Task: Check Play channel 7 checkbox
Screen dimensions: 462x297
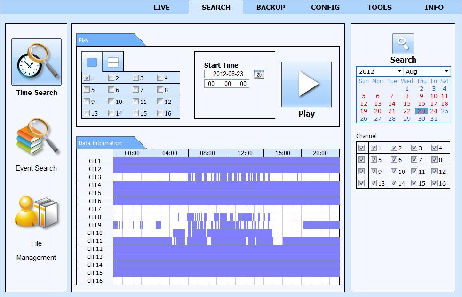Action: pyautogui.click(x=135, y=89)
